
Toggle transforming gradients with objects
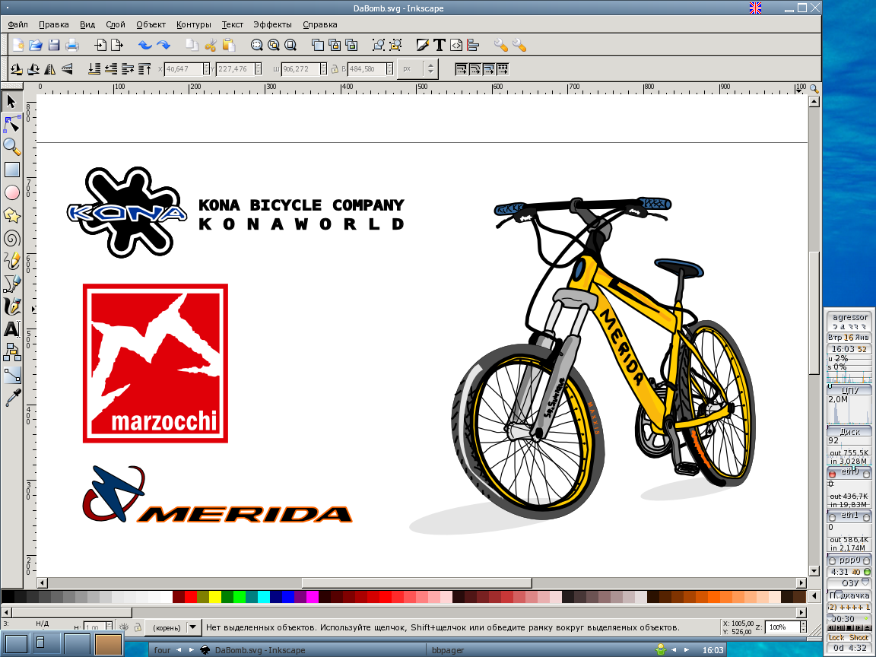point(489,68)
